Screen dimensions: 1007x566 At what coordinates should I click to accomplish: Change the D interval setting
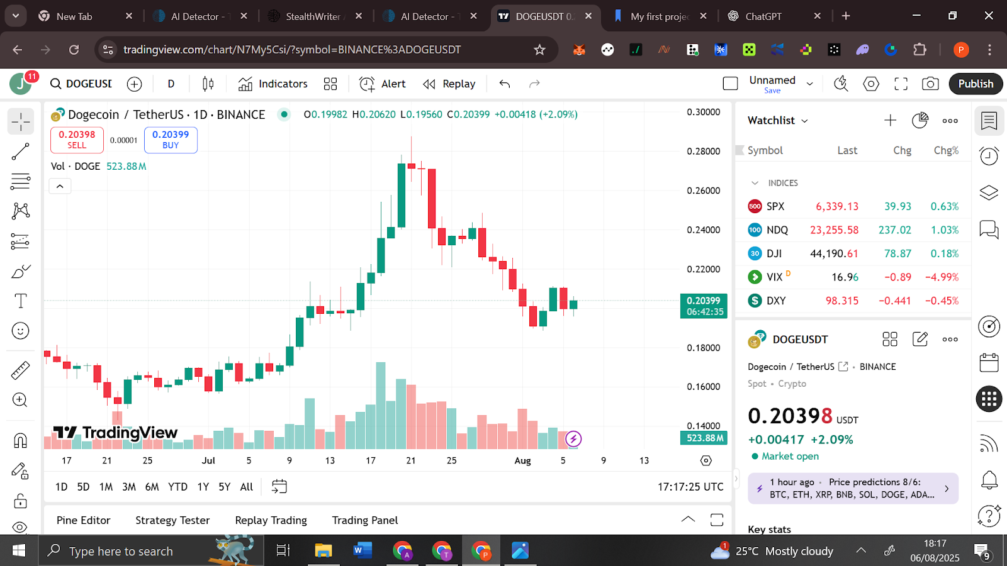tap(171, 84)
